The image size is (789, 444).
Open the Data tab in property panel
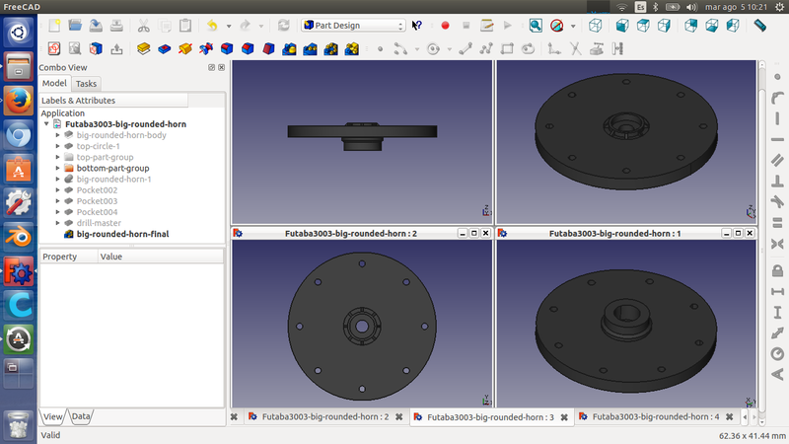[x=81, y=416]
